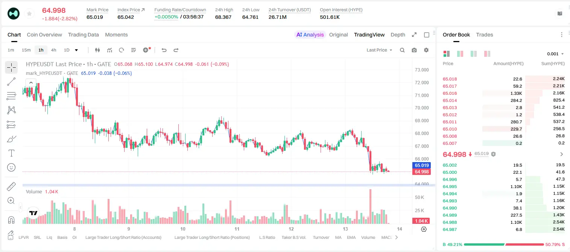The width and height of the screenshot is (570, 252).
Task: Open chart settings gear icon
Action: 426,50
